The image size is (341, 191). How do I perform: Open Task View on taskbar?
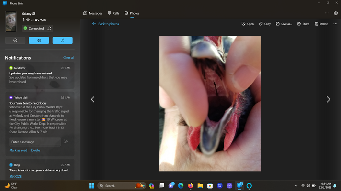[x=161, y=186]
